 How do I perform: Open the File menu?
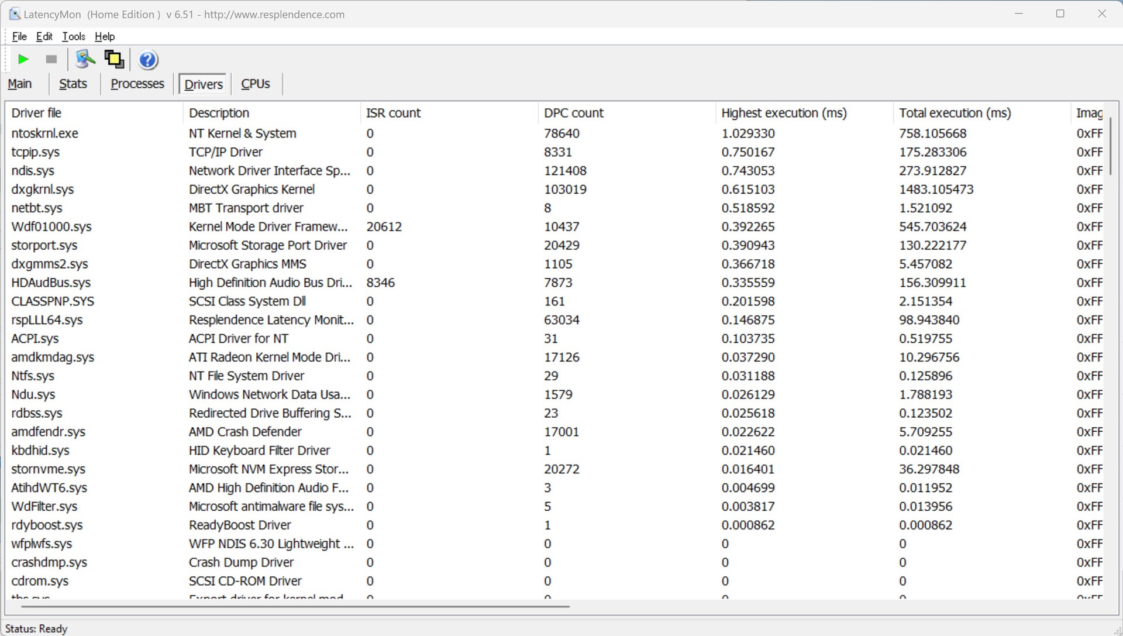coord(19,36)
